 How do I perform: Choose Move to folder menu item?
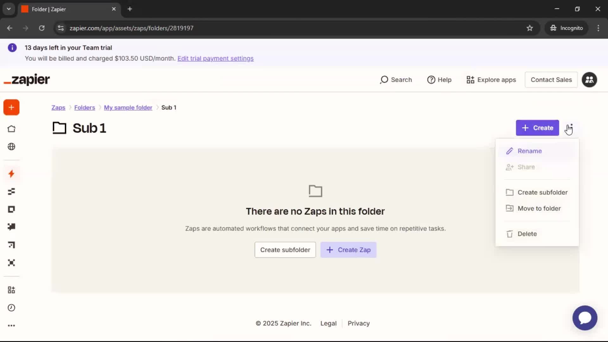[x=537, y=208]
